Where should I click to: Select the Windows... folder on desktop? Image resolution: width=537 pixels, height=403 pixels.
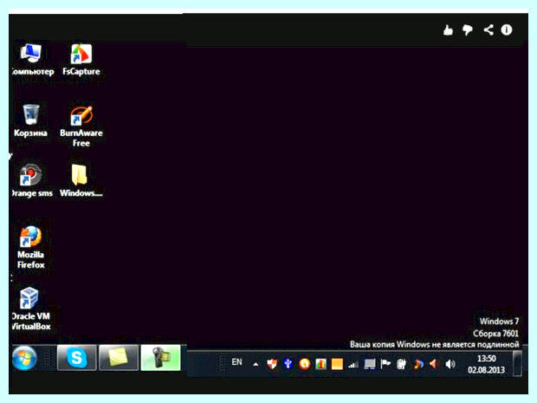coord(81,181)
